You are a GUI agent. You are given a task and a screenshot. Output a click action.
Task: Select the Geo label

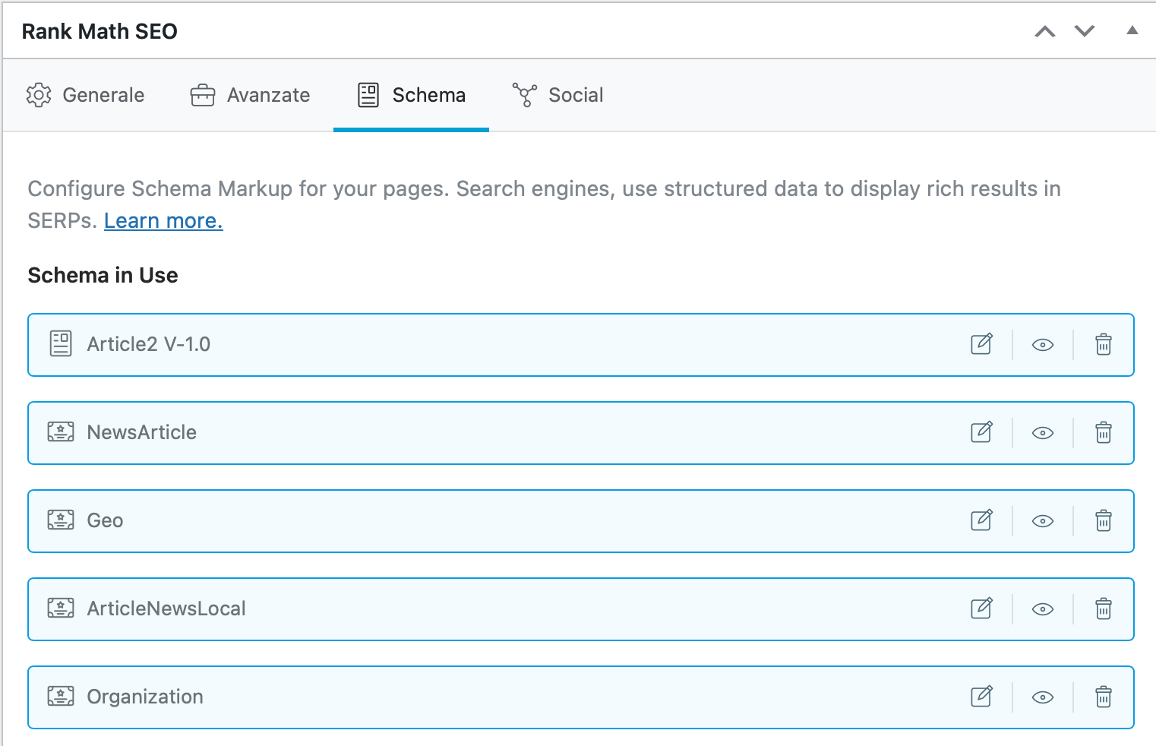pyautogui.click(x=105, y=520)
